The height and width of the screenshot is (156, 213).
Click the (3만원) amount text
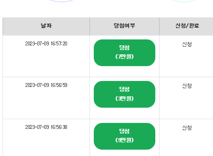(x=124, y=98)
